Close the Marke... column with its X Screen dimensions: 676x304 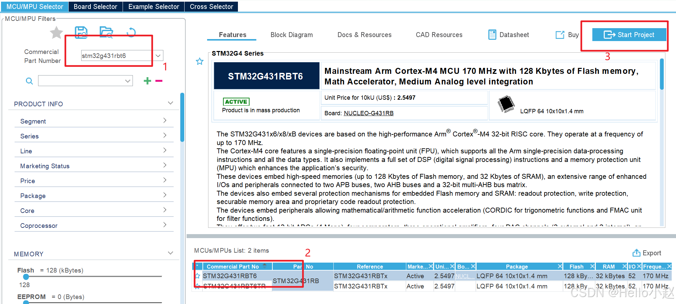click(431, 266)
